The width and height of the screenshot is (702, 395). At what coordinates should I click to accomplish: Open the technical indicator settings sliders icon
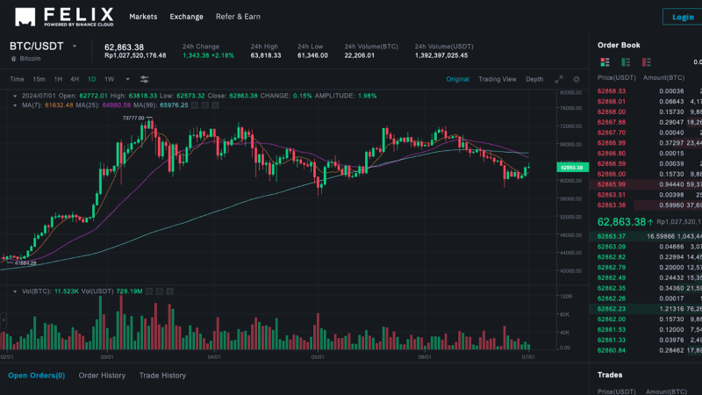[x=144, y=79]
